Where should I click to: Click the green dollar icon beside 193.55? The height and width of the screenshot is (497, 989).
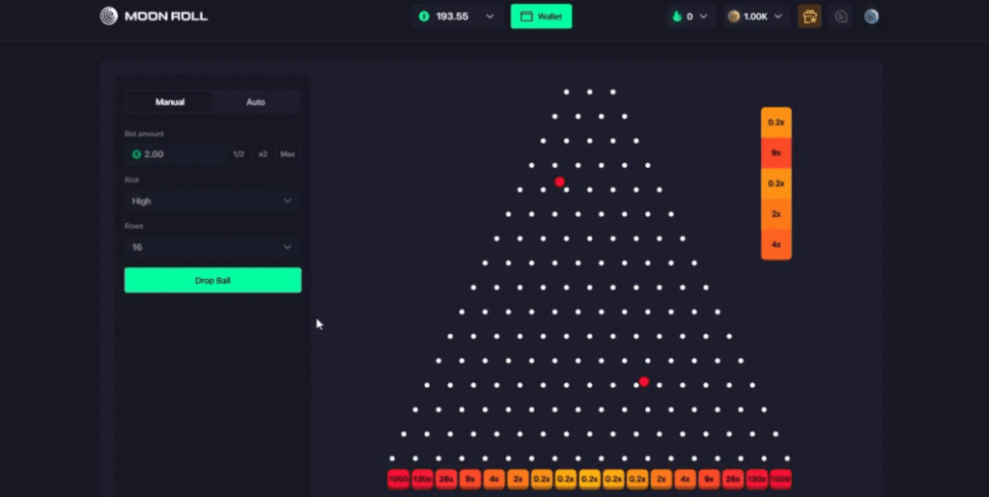tap(425, 16)
